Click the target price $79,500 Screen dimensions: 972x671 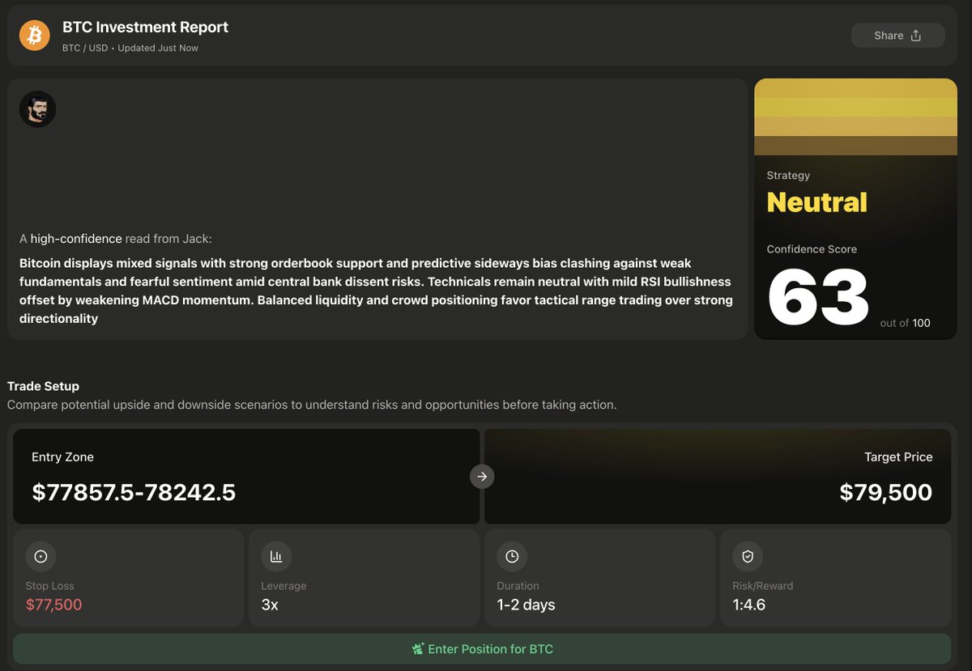pos(886,492)
